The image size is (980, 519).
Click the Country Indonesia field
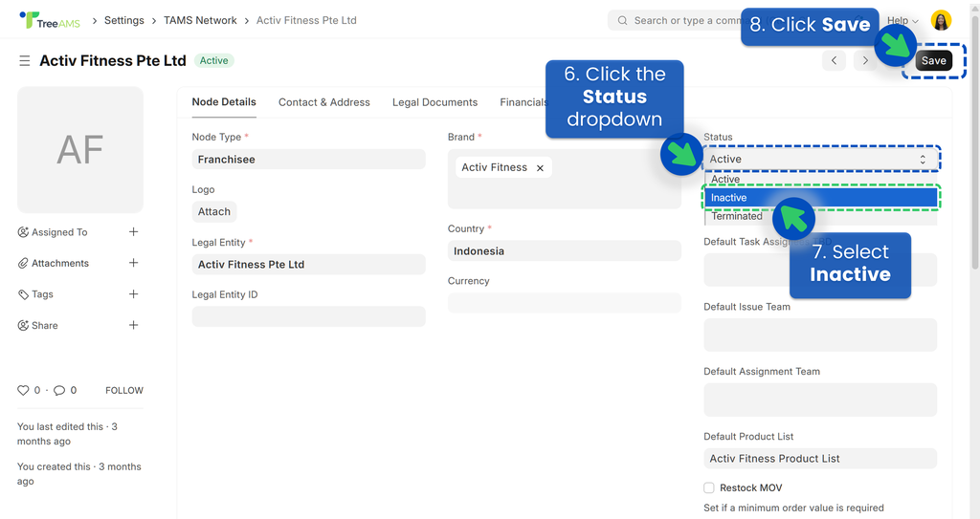click(x=565, y=251)
